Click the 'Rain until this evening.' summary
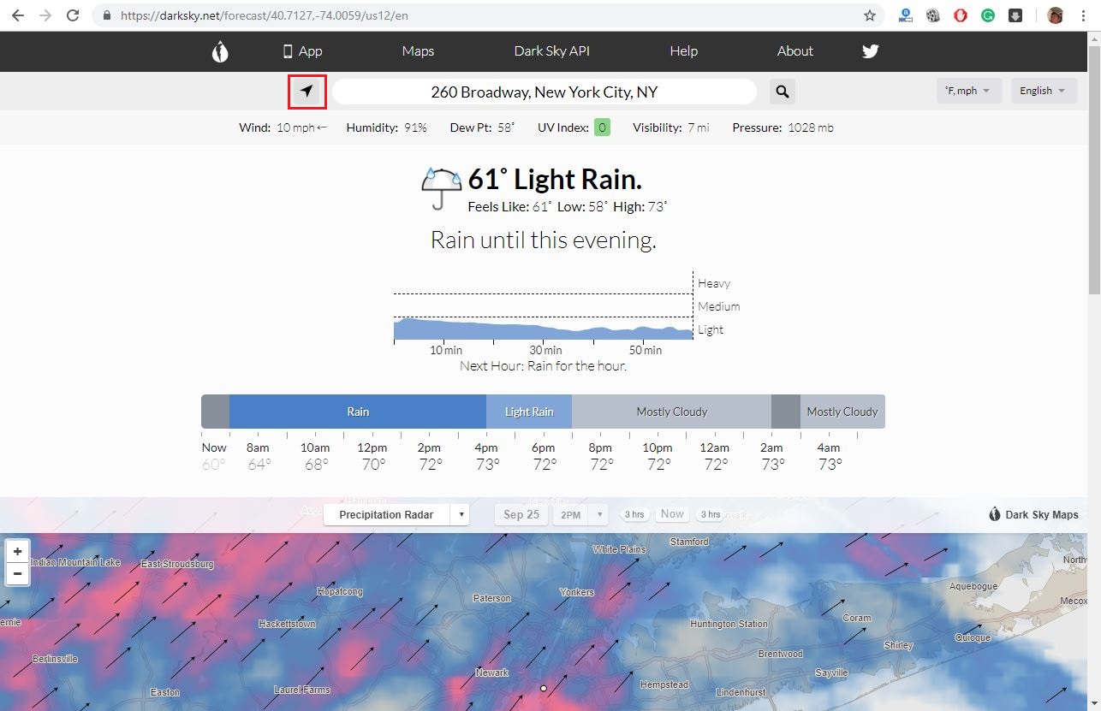Image resolution: width=1101 pixels, height=711 pixels. [544, 240]
